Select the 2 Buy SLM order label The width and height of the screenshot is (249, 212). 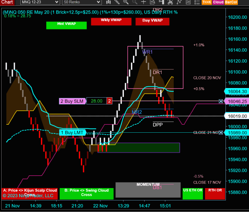(72, 101)
